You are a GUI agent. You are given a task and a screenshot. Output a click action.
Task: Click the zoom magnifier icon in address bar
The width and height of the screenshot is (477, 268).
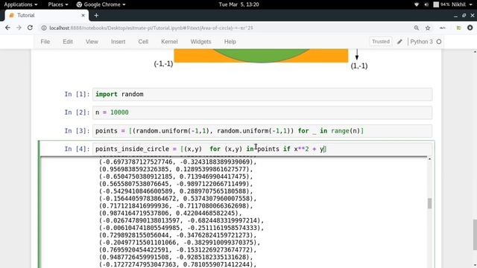[416, 28]
